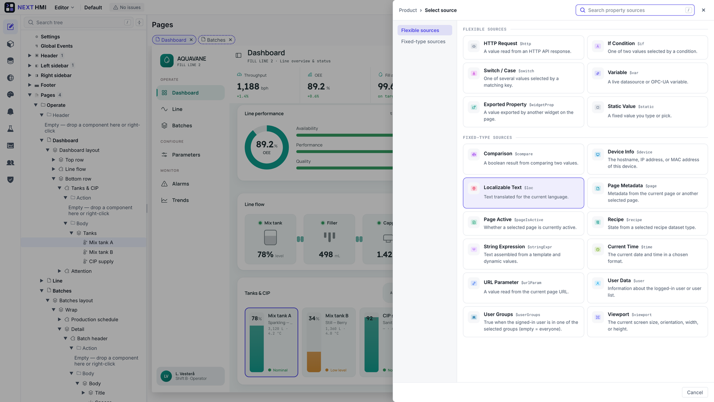Select the Flexible sources category
Screen dimensions: 714x402
tap(424, 30)
